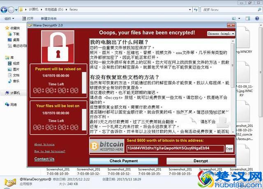The image size is (263, 189).
Task: Click the ransom note vertical scrollbar
Action: click(x=233, y=87)
